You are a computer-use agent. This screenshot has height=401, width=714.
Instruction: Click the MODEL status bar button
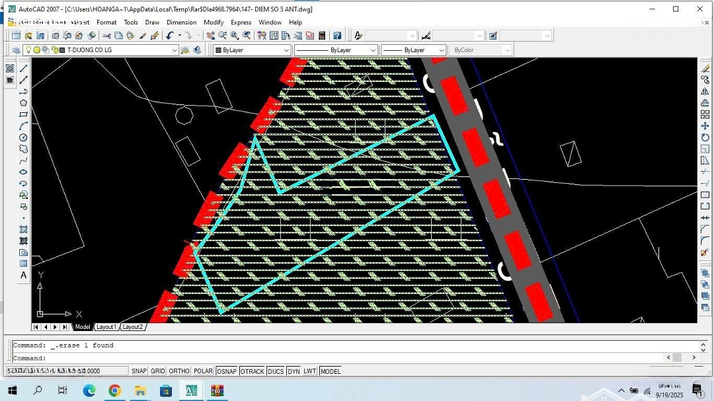pyautogui.click(x=331, y=371)
